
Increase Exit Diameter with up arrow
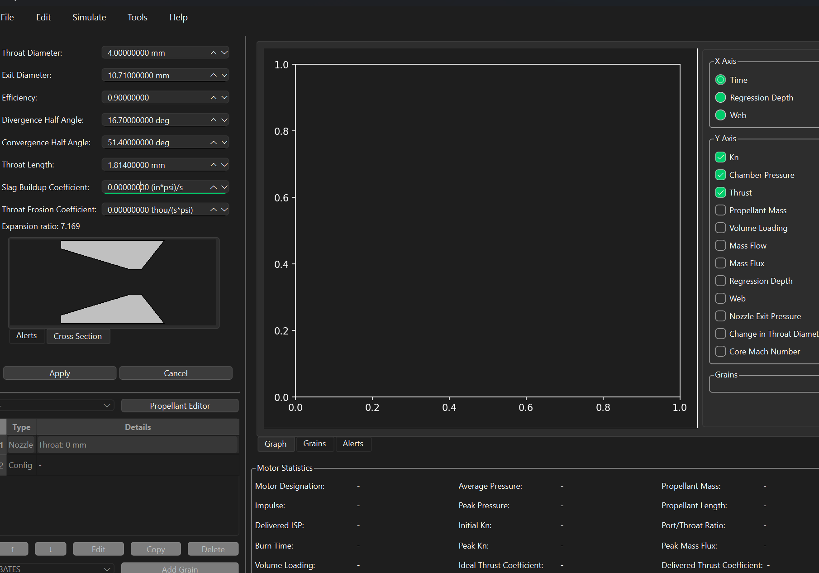click(214, 75)
